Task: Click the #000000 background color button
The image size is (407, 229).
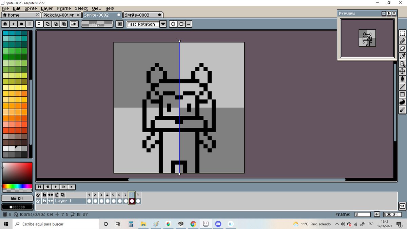Action: tap(17, 207)
